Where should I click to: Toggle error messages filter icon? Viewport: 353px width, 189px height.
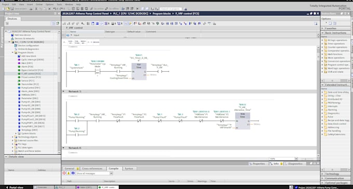[x=64, y=173]
